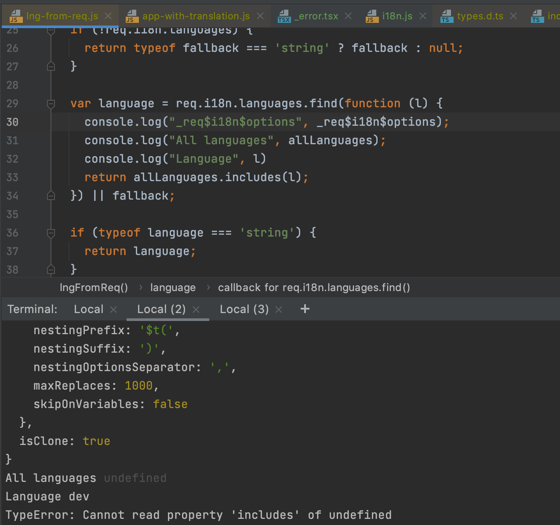Click the TS file icon on types.d.ts tab
560x525 pixels.
coord(446,16)
